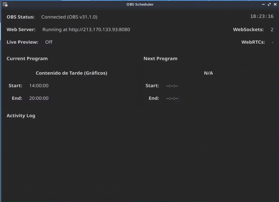Click the next program empty end time
The image size is (279, 202).
click(x=172, y=98)
